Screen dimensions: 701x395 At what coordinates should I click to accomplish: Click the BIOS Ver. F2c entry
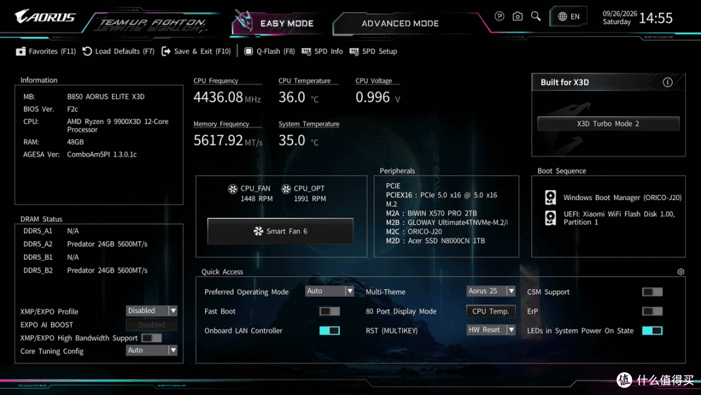click(x=51, y=109)
